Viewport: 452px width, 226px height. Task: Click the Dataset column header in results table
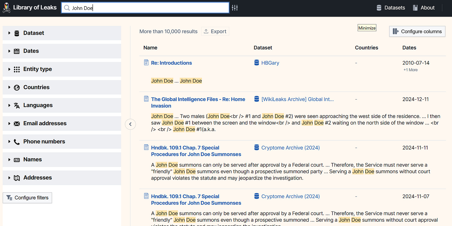pyautogui.click(x=263, y=48)
